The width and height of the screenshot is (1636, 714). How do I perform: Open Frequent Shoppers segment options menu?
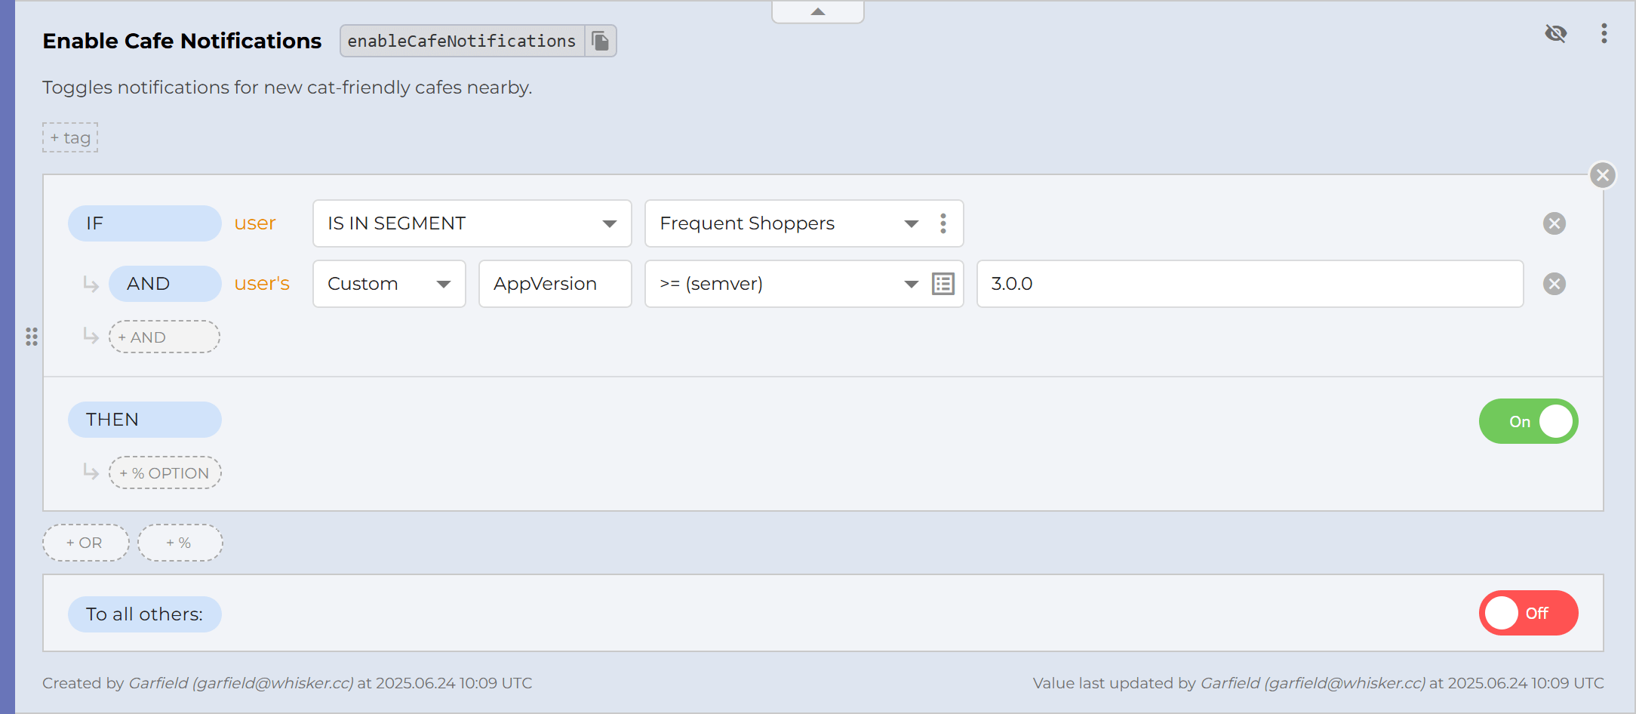(x=943, y=223)
